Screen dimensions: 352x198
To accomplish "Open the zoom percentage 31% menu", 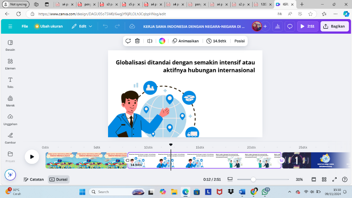I will pos(299,180).
